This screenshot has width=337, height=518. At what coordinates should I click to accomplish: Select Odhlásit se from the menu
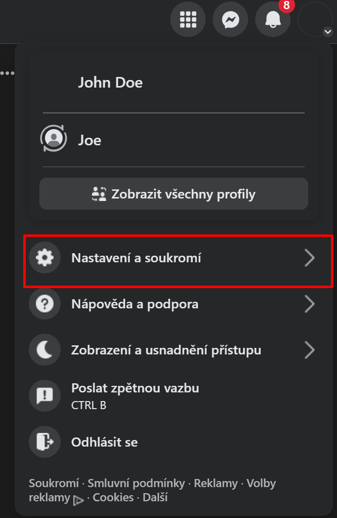pyautogui.click(x=105, y=442)
